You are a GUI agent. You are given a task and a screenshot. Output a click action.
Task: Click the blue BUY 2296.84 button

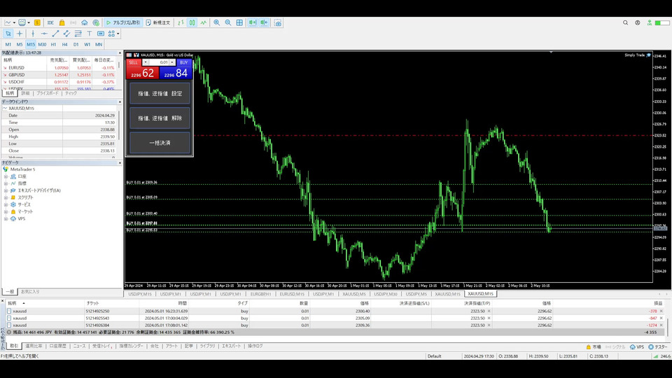[x=176, y=73]
